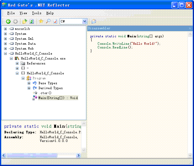Expand the System.Data node
This screenshot has height=166, width=194.
pyautogui.click(x=5, y=44)
